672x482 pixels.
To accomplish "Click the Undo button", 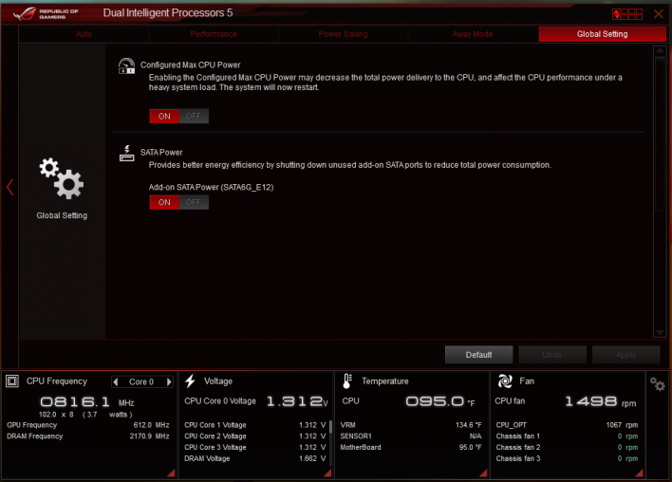I will coord(552,355).
